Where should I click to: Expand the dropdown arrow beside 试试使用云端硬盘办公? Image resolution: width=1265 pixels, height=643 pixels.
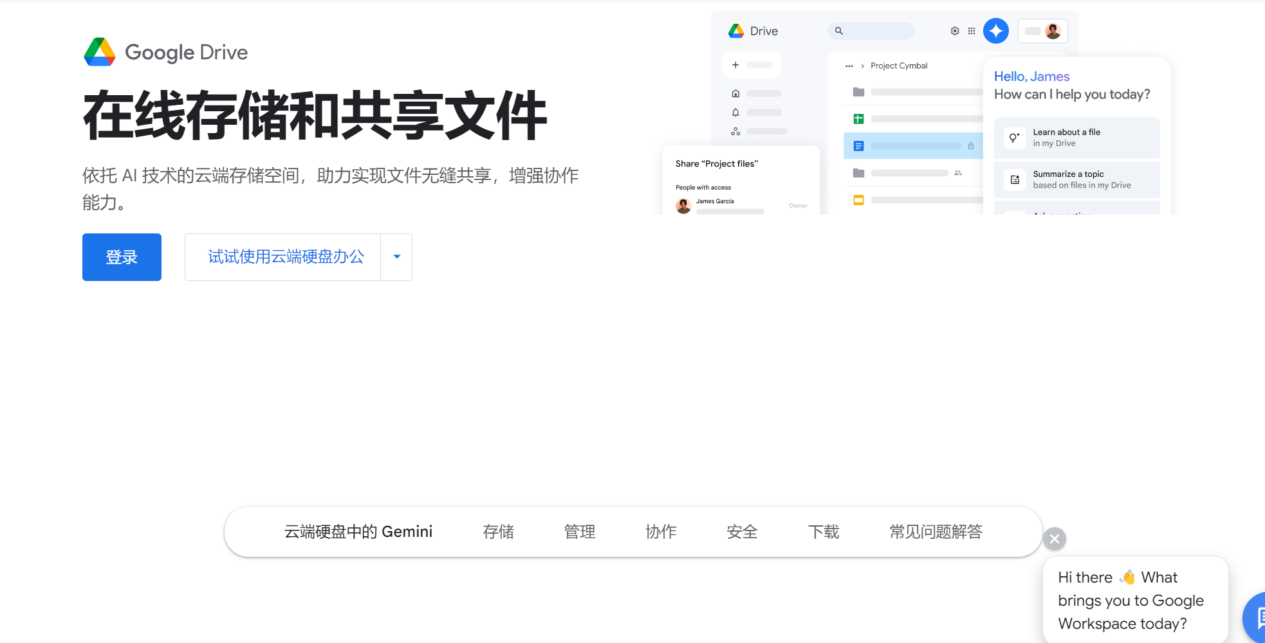pos(396,257)
